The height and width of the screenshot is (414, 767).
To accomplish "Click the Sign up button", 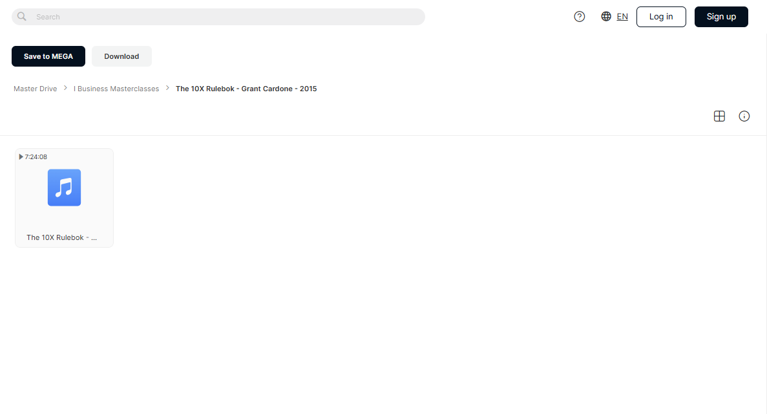I will [x=721, y=17].
